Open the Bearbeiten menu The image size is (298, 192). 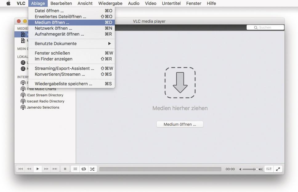[x=61, y=3]
